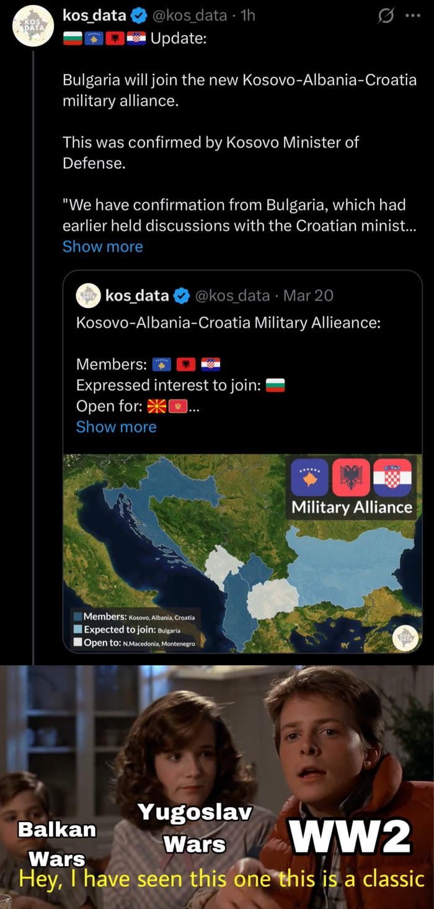Viewport: 434px width, 909px height.
Task: Expand the quoted tweet's Show more
Action: [x=116, y=427]
